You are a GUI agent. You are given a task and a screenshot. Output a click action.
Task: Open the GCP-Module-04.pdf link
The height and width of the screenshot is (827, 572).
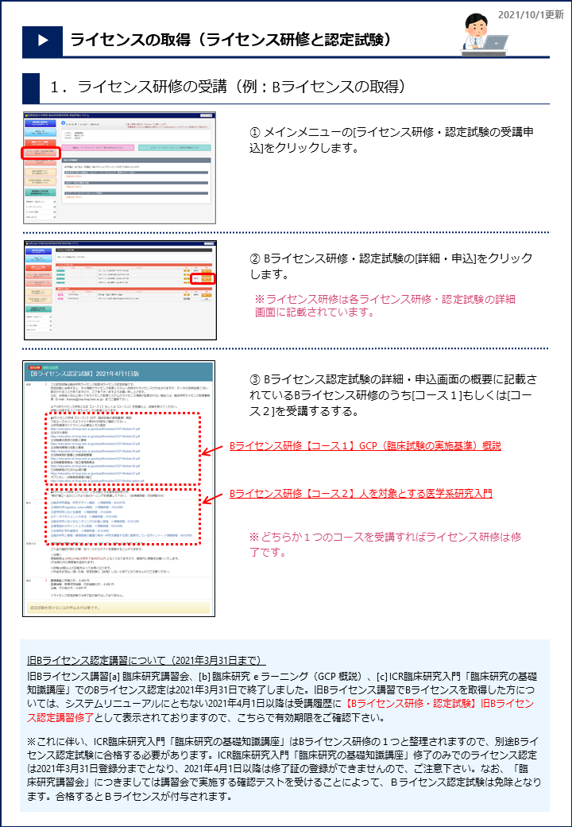click(95, 451)
